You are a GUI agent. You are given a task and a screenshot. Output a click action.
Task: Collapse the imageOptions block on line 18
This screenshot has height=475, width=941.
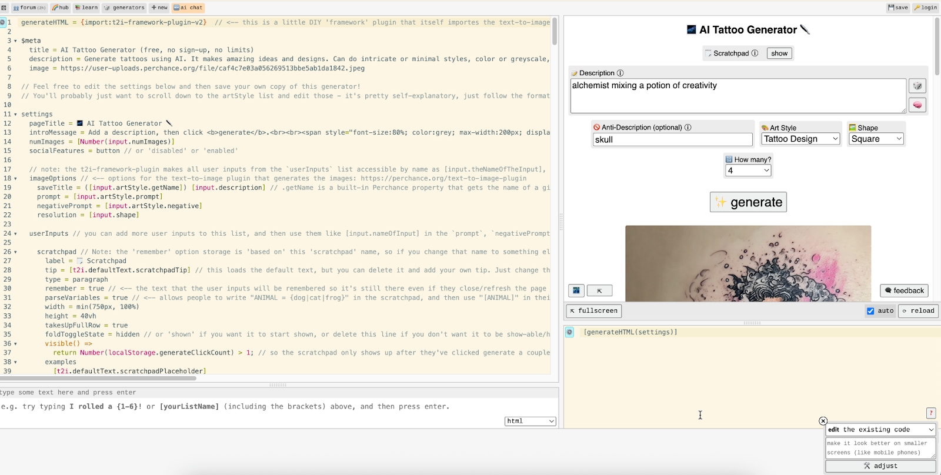tap(15, 179)
